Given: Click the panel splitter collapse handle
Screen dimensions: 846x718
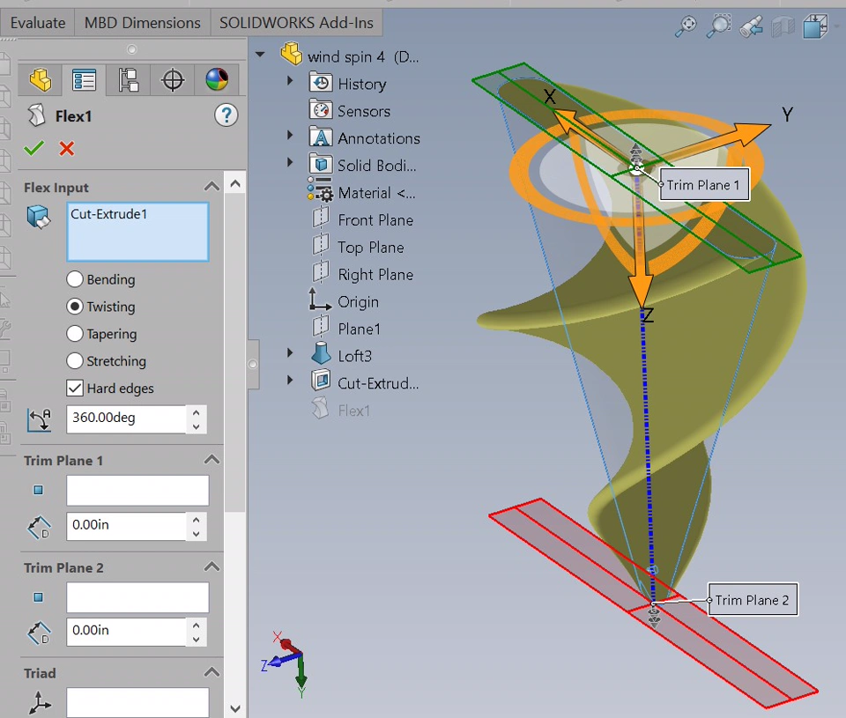Looking at the screenshot, I should point(252,364).
